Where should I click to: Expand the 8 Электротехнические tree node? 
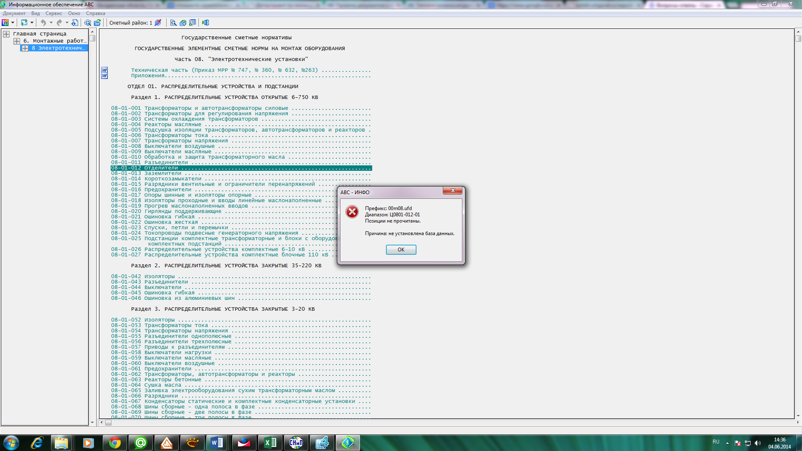point(25,48)
